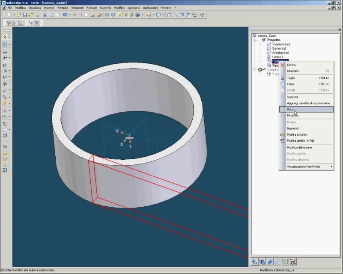Click the first PathFinder tab icon at panel bottom

(254, 262)
